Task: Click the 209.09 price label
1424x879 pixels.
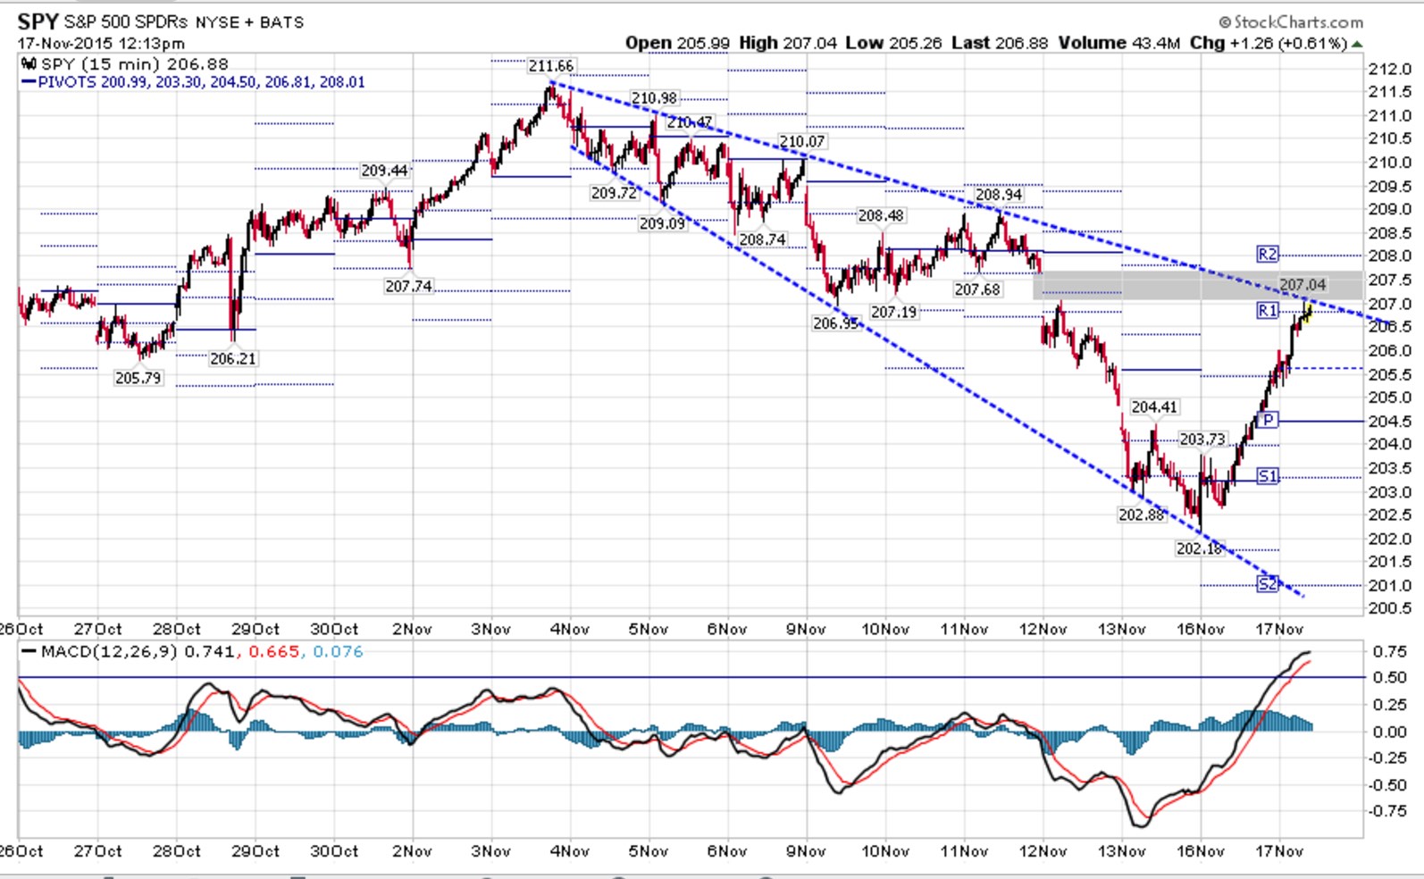Action: coord(663,223)
